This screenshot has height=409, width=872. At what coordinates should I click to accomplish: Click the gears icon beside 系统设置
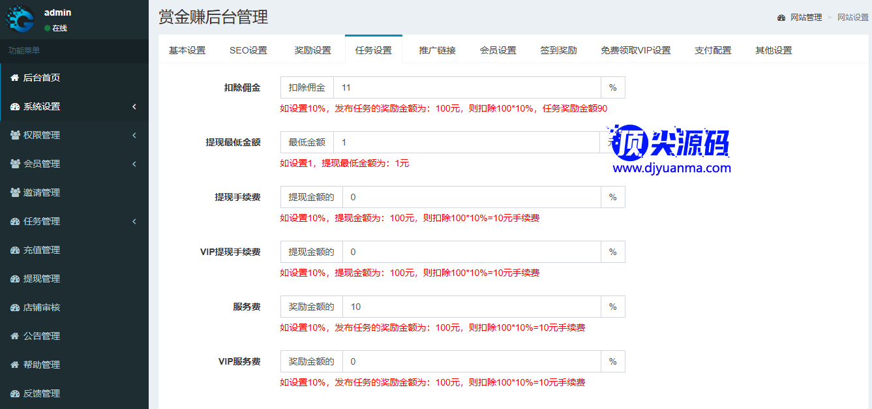point(15,106)
